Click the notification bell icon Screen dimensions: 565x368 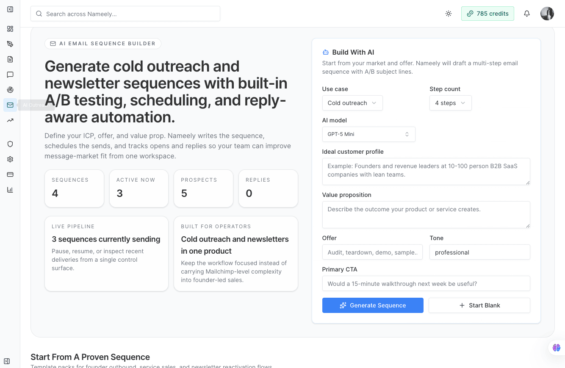(x=526, y=14)
